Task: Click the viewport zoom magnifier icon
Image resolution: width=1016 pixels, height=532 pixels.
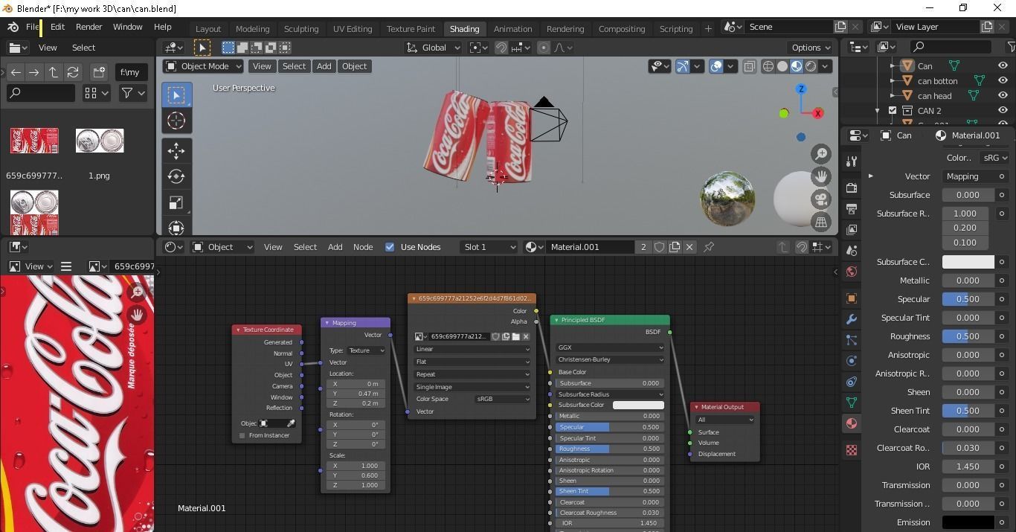Action: pyautogui.click(x=821, y=154)
